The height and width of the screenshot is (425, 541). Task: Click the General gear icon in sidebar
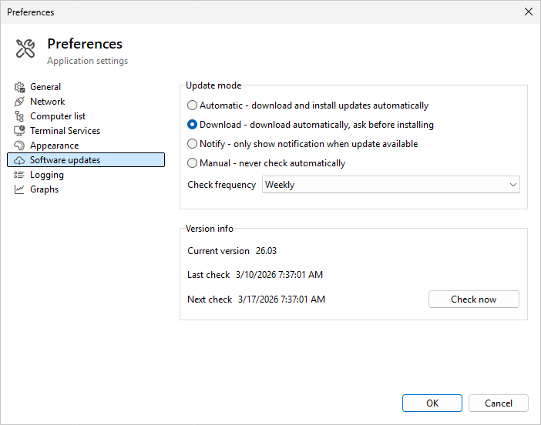click(20, 87)
